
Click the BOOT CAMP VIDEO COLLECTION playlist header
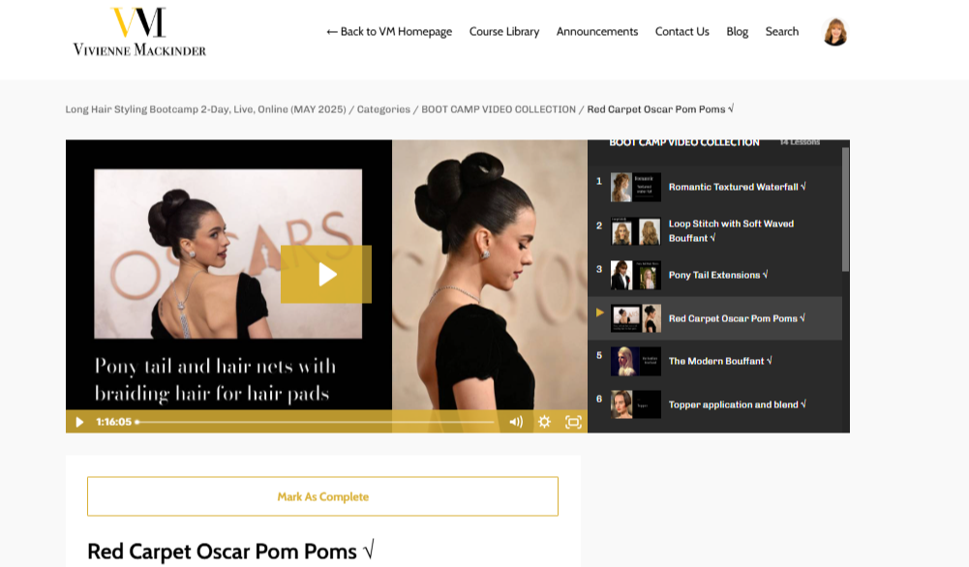684,142
